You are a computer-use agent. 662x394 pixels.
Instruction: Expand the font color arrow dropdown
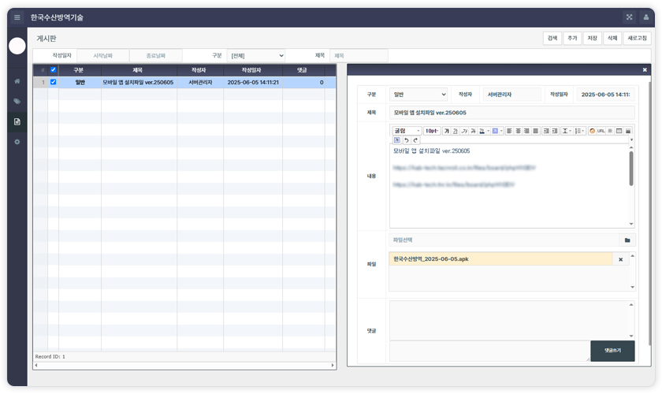tap(488, 131)
